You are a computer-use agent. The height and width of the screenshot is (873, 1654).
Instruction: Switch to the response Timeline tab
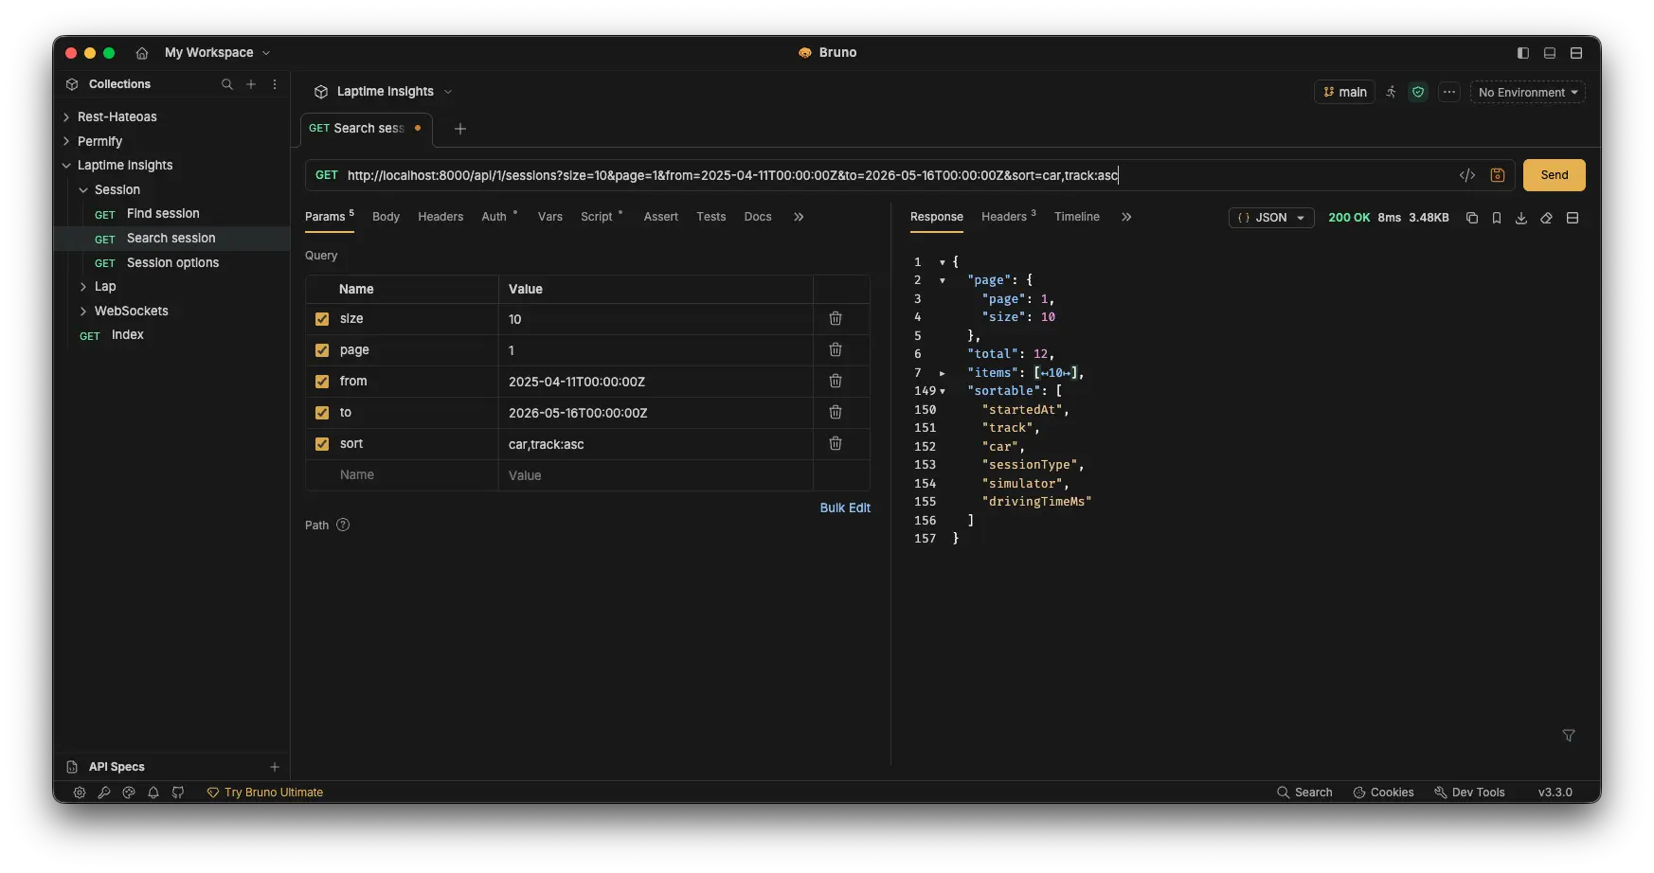point(1077,217)
